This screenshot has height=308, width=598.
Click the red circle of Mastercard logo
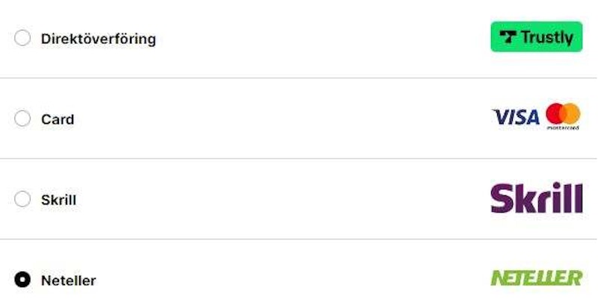coord(555,114)
